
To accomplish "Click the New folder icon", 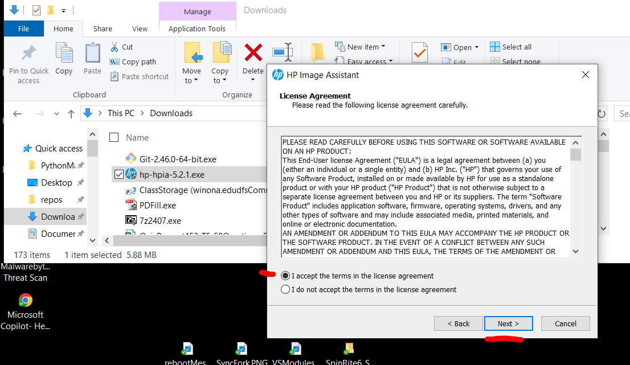I will point(317,52).
